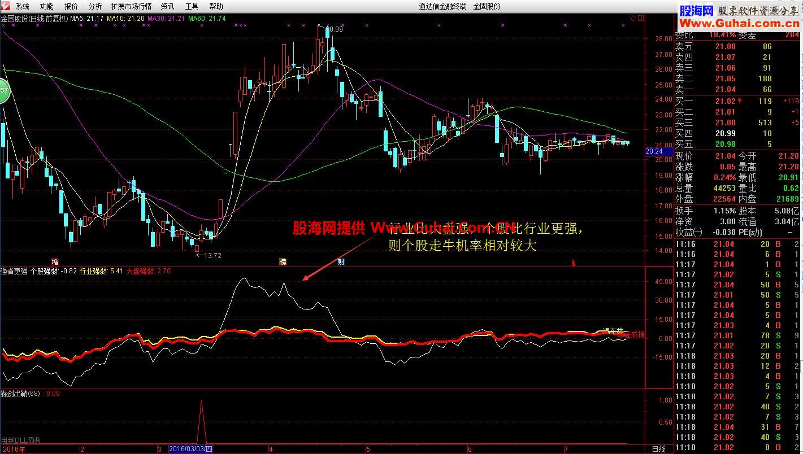Image resolution: width=803 pixels, height=454 pixels.
Task: Click the 买三 price 21.00
Action: (725, 123)
